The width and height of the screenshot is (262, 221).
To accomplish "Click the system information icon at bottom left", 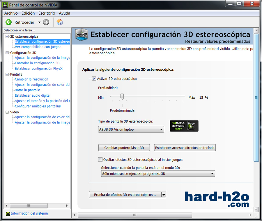I will 8,214.
